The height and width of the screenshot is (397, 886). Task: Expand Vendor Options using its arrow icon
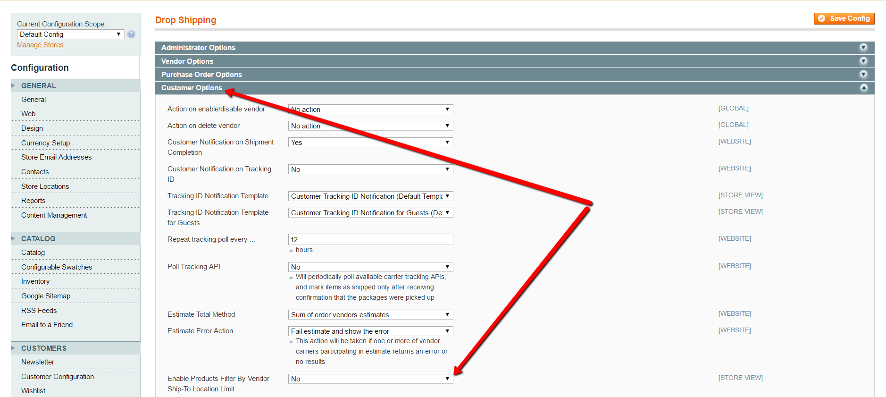click(863, 61)
